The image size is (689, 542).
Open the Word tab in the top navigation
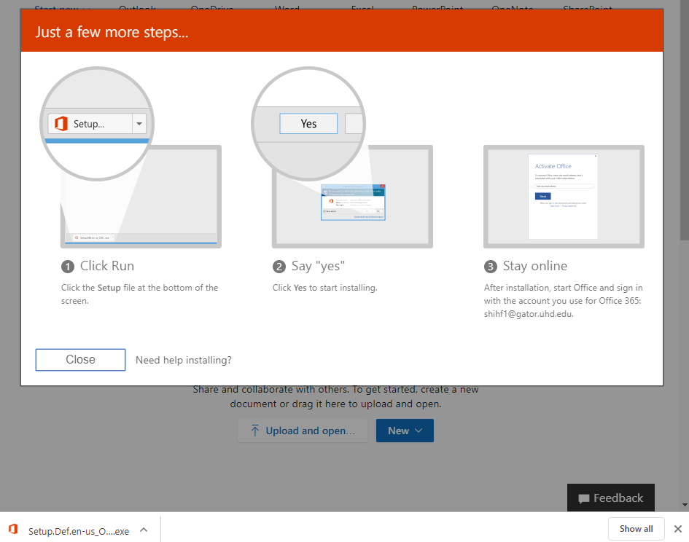[287, 9]
